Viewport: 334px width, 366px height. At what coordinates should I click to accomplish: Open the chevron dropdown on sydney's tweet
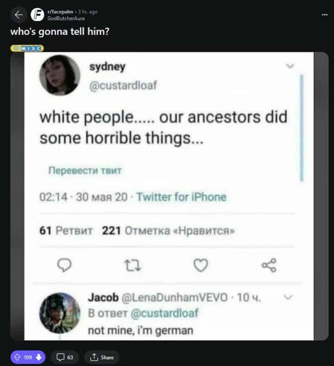291,66
